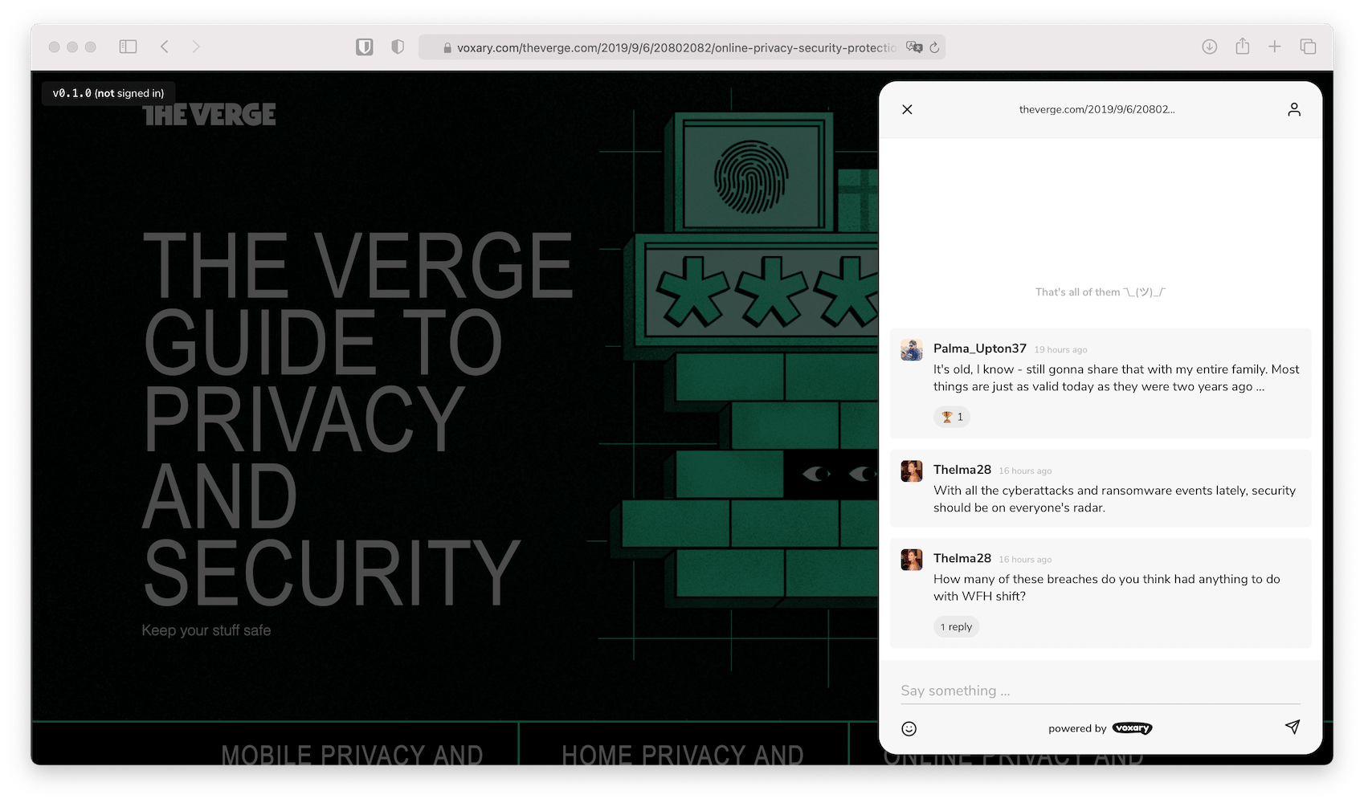The image size is (1364, 803).
Task: Open the Home Privacy And section
Action: 683,755
